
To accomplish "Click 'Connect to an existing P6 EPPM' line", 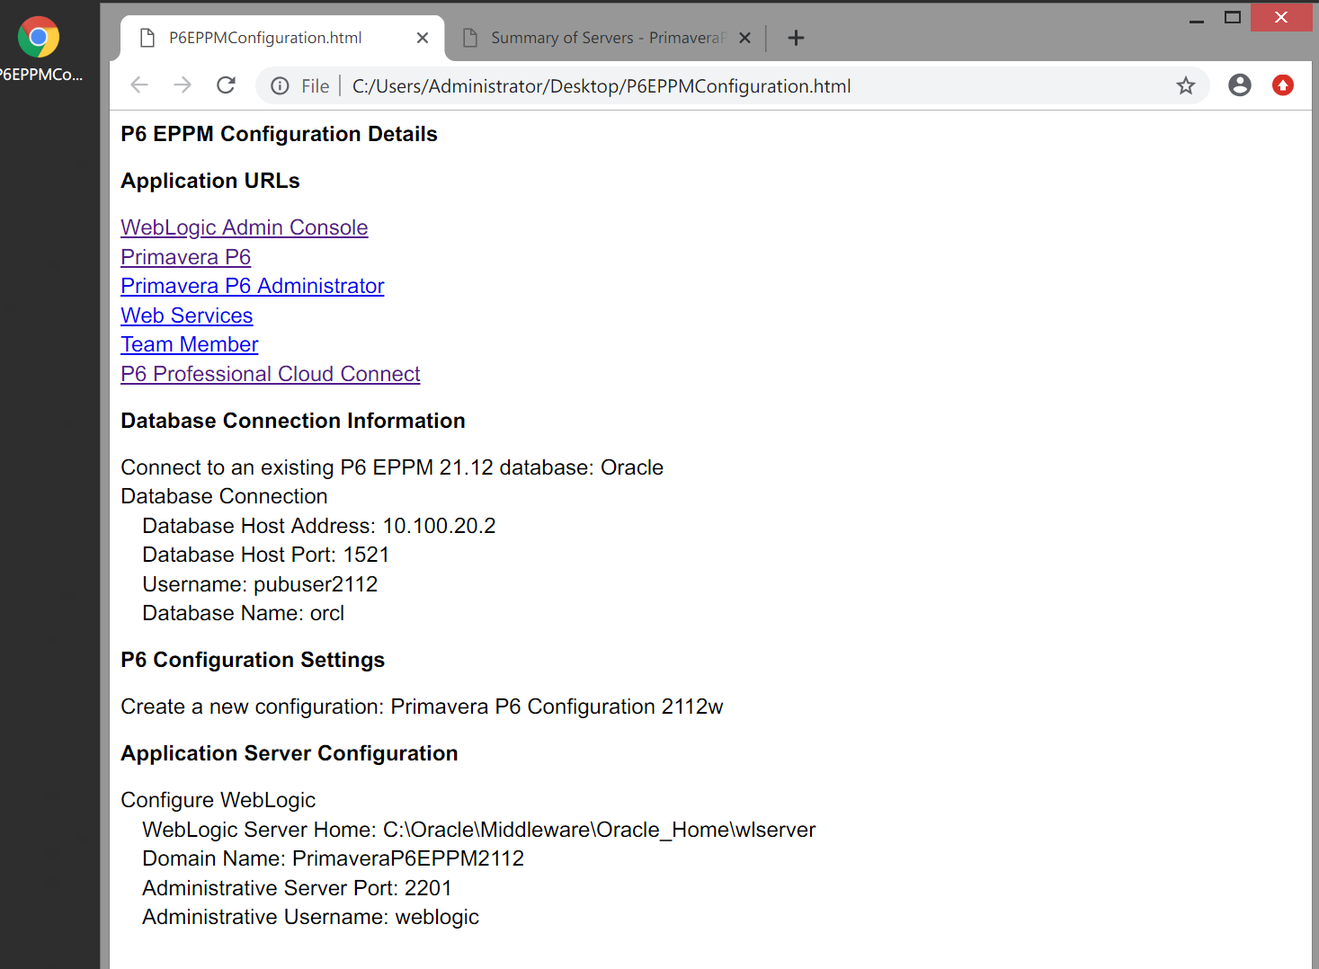I will tap(392, 467).
